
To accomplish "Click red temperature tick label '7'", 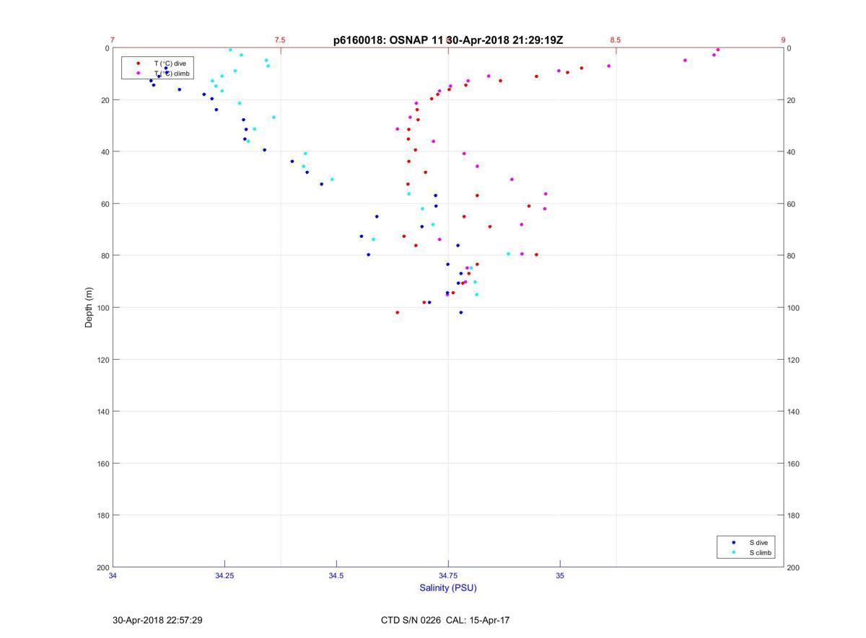I will (113, 40).
